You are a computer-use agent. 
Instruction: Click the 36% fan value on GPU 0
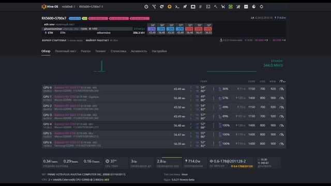225,89
